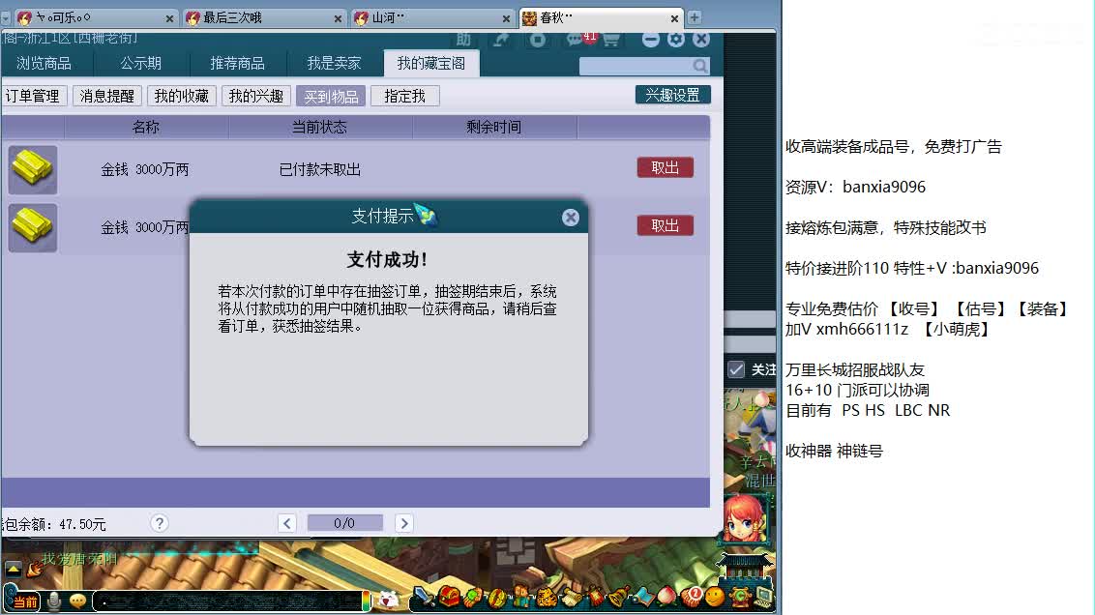Click 取出 for second 金钱 3000万两 row
Screen dimensions: 1095x615
pos(665,225)
